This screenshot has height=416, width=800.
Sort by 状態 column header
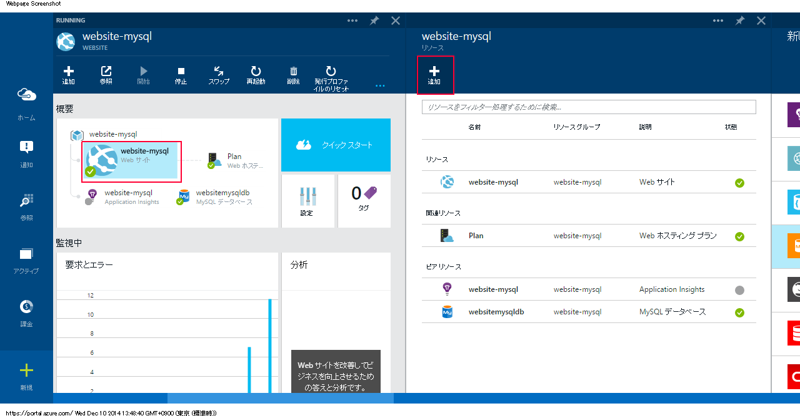(x=731, y=127)
